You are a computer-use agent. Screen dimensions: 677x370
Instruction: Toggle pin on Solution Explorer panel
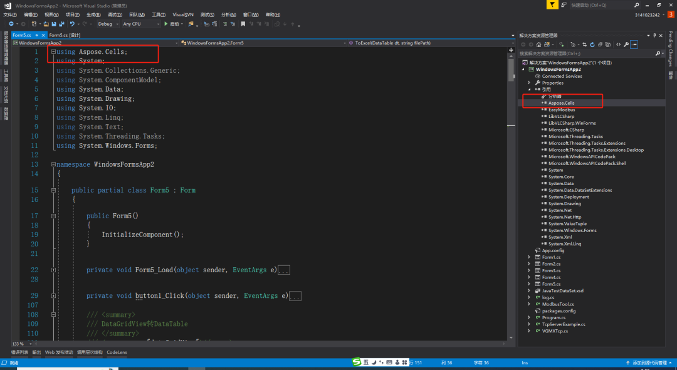[x=653, y=36]
